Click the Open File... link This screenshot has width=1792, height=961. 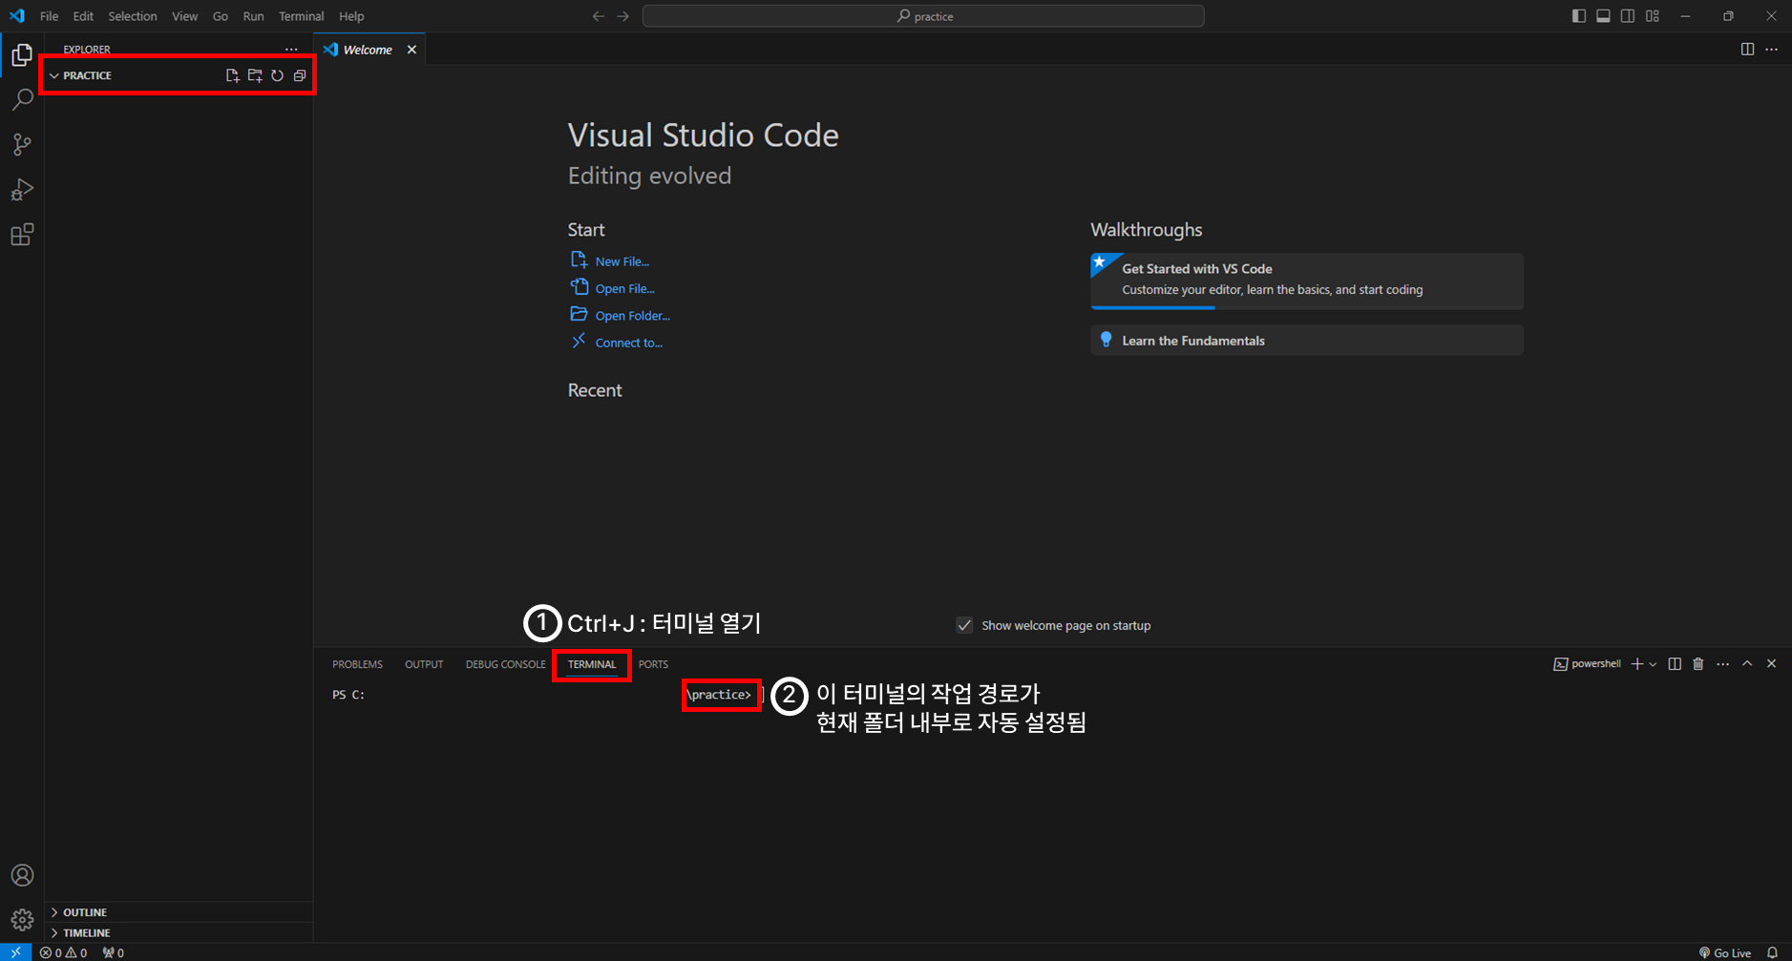(624, 288)
